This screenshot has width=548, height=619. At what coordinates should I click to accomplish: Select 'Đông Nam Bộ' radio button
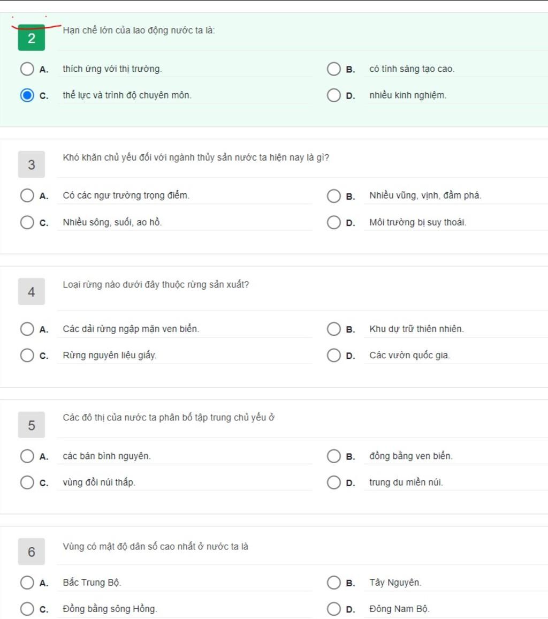pyautogui.click(x=333, y=609)
